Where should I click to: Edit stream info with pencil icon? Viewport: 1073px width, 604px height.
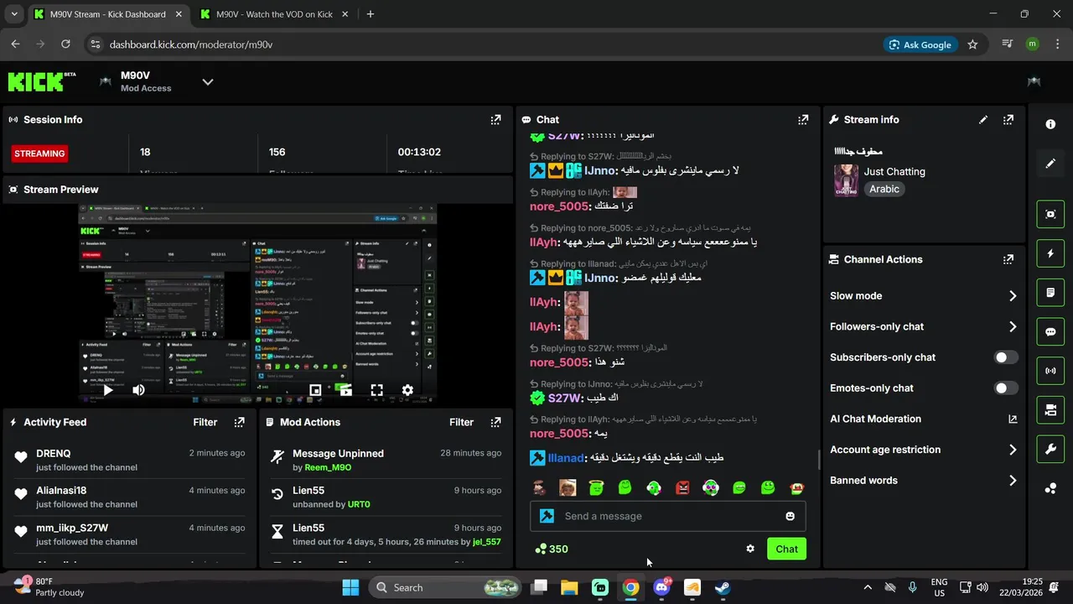(983, 120)
